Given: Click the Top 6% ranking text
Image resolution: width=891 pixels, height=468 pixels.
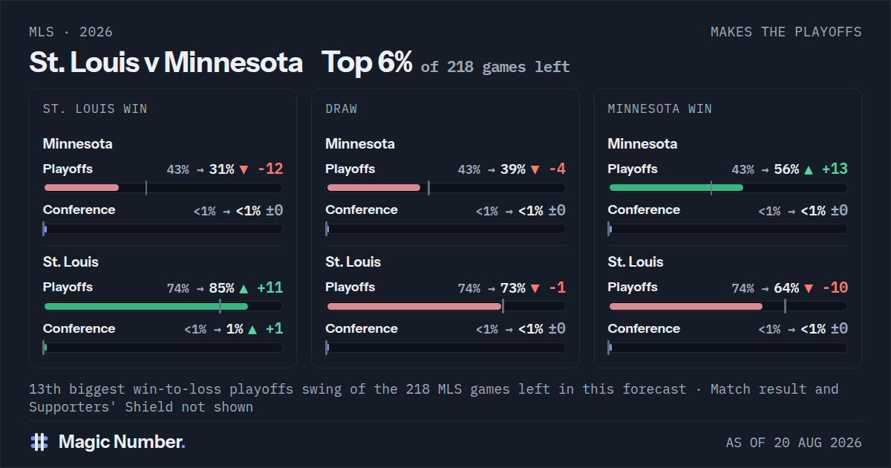Looking at the screenshot, I should tap(367, 63).
